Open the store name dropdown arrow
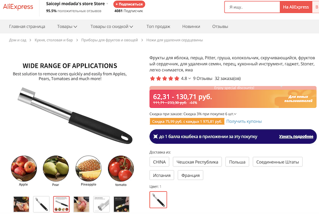The height and width of the screenshot is (214, 319). 107,4
